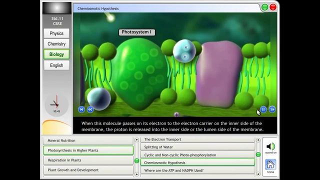Image resolution: width=320 pixels, height=180 pixels.
Task: Go to the home screen
Action: point(270,164)
